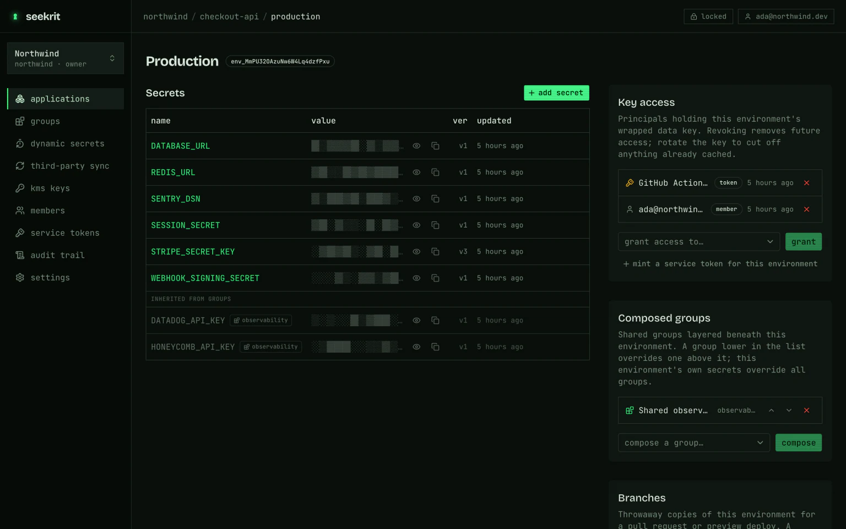Revoke GitHub Actions token key access
846x529 pixels.
[806, 183]
